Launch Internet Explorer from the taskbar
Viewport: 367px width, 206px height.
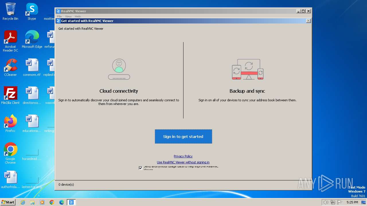pyautogui.click(x=23, y=202)
